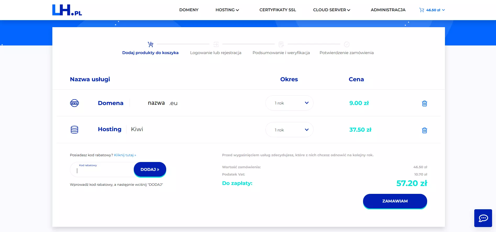Click the order confirmation checkmark icon
496x232 pixels.
coord(347,44)
